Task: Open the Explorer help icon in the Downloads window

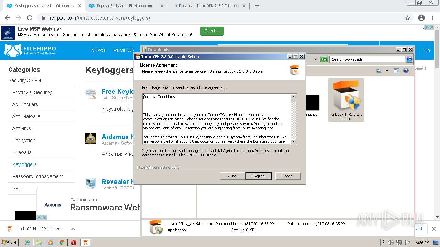Action: click(x=406, y=71)
